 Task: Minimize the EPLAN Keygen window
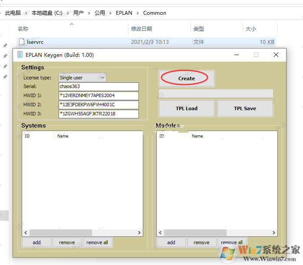coord(237,55)
